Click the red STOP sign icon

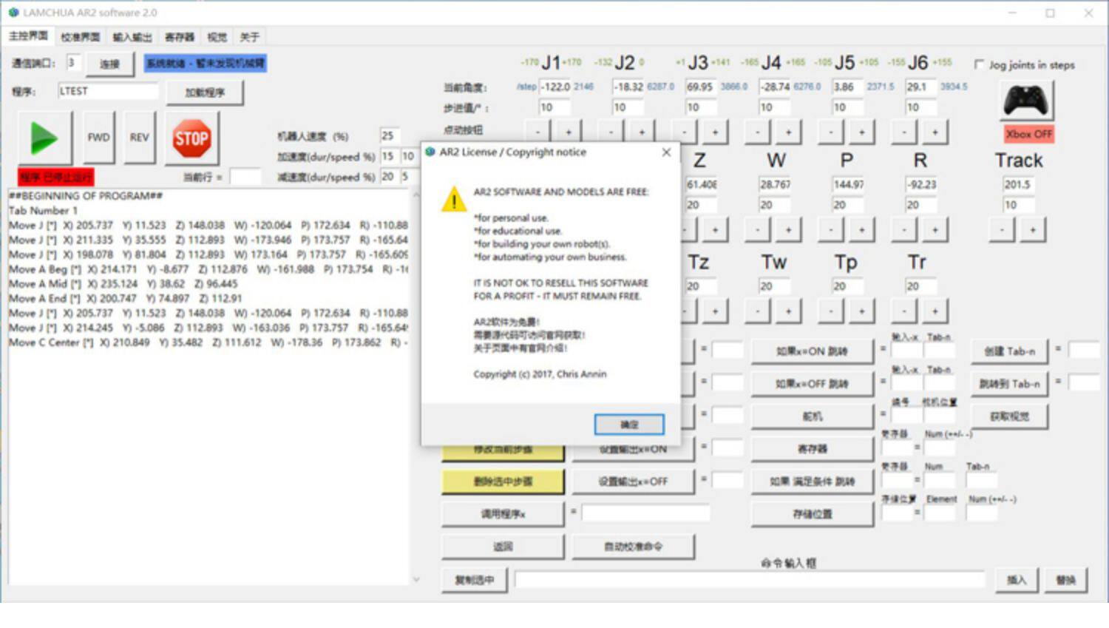click(x=191, y=138)
